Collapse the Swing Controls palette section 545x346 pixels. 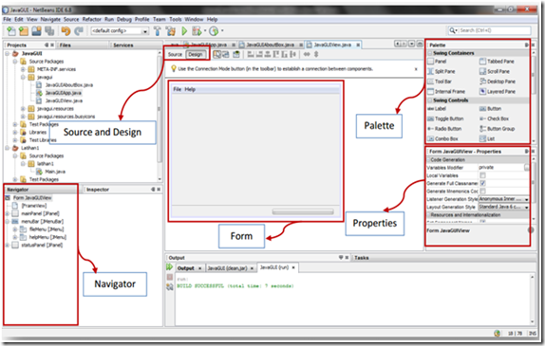(x=430, y=100)
